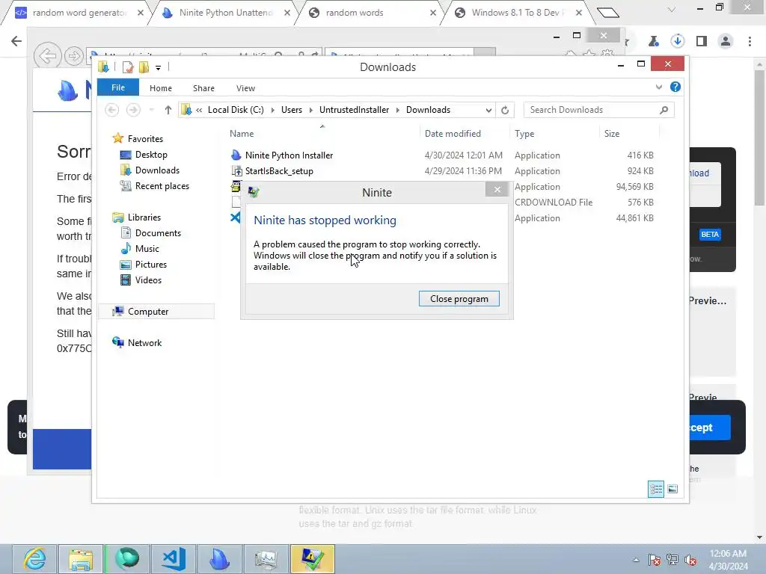Launch Internet Explorer from taskbar

[34, 559]
